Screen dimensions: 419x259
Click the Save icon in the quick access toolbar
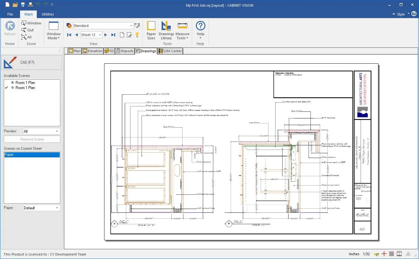tap(23, 4)
